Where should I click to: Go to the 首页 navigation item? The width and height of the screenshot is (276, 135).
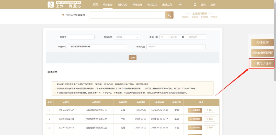[95, 5]
